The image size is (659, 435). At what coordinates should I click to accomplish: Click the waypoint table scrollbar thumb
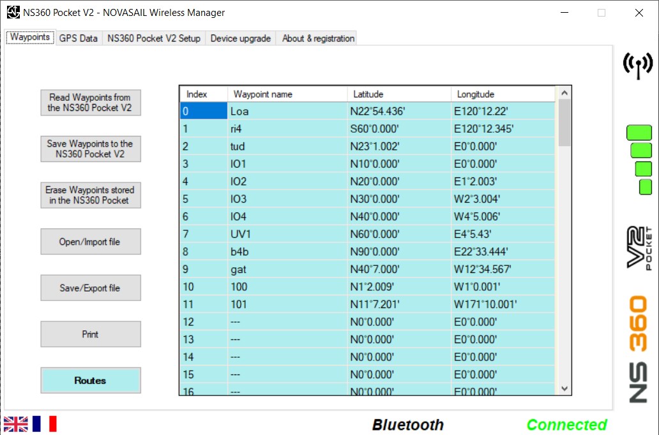(x=564, y=122)
